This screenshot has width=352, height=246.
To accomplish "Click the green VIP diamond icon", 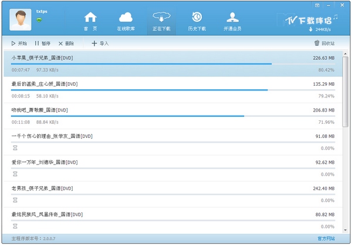I will [39, 21].
